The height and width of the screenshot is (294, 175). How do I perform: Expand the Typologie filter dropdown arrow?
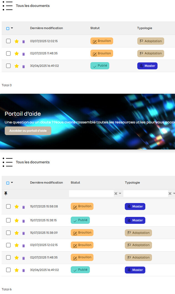click(174, 194)
